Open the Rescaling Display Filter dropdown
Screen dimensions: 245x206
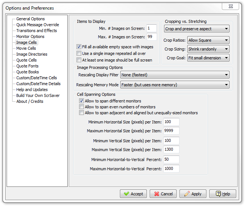(175, 75)
